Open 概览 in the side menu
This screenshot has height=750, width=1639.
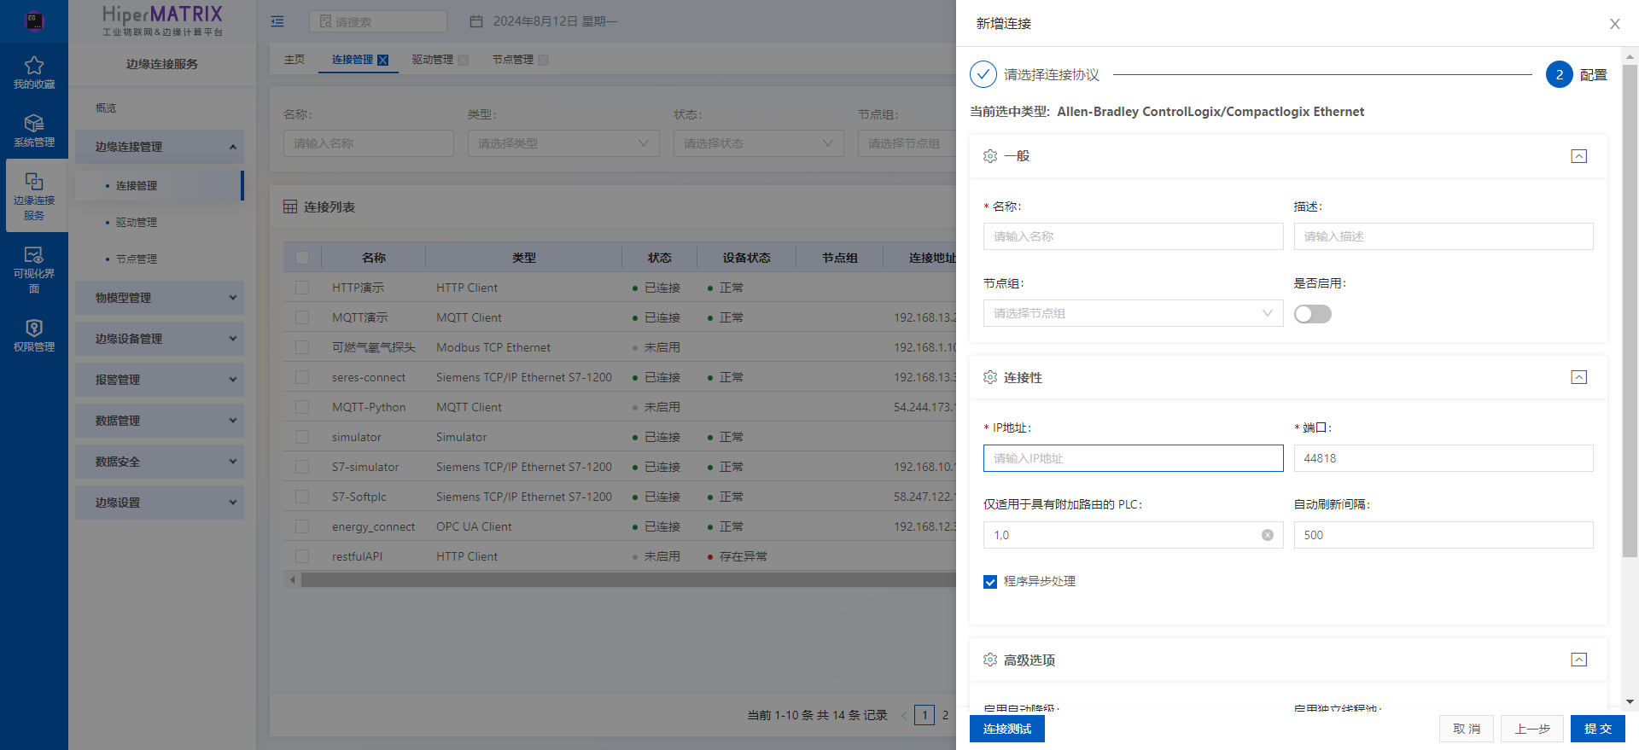pyautogui.click(x=106, y=108)
